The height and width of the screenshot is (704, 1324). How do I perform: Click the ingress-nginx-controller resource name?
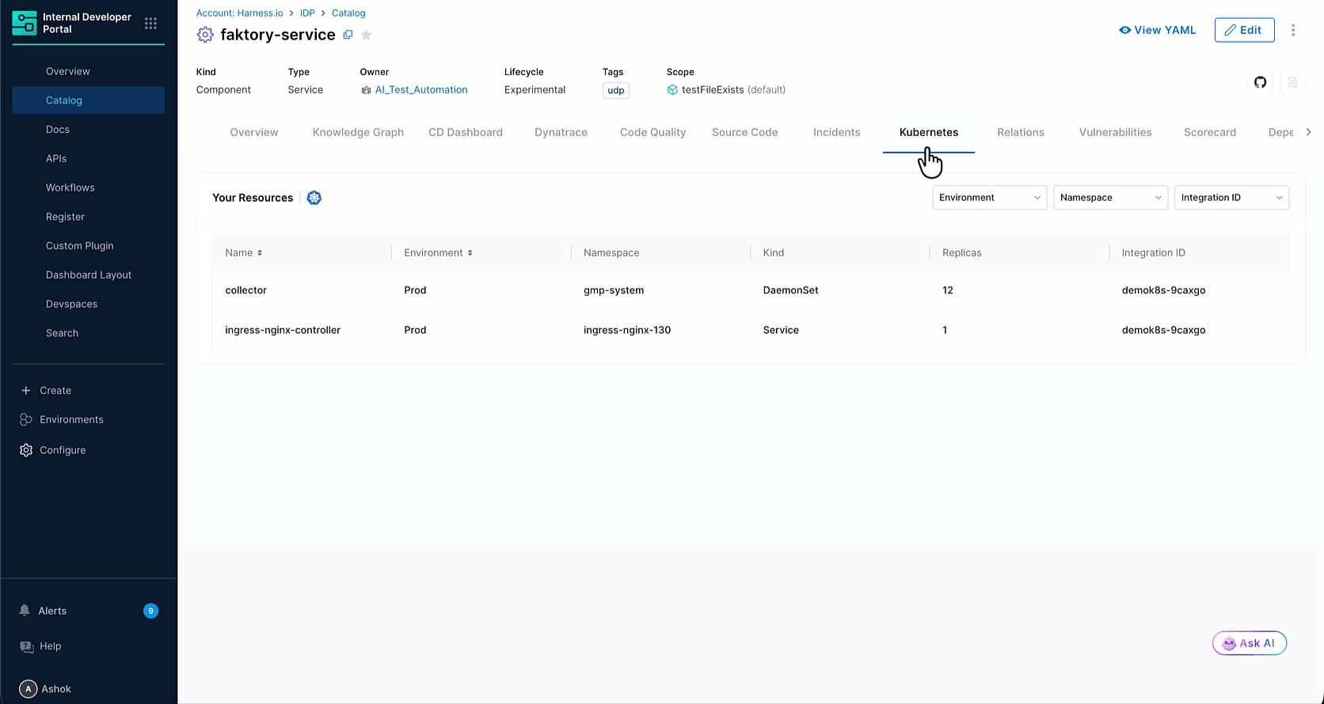coord(283,330)
